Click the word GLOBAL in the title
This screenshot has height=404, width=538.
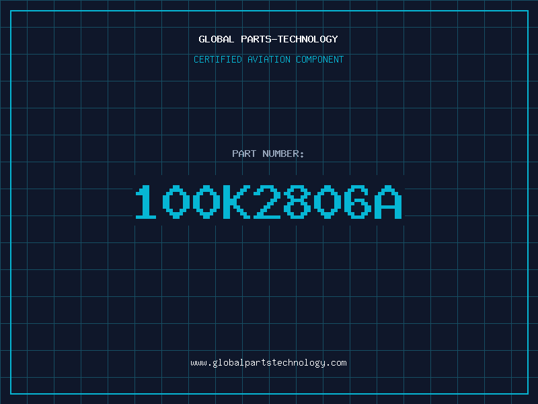click(216, 39)
